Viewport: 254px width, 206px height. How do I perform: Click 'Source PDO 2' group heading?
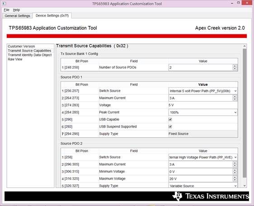(x=71, y=144)
